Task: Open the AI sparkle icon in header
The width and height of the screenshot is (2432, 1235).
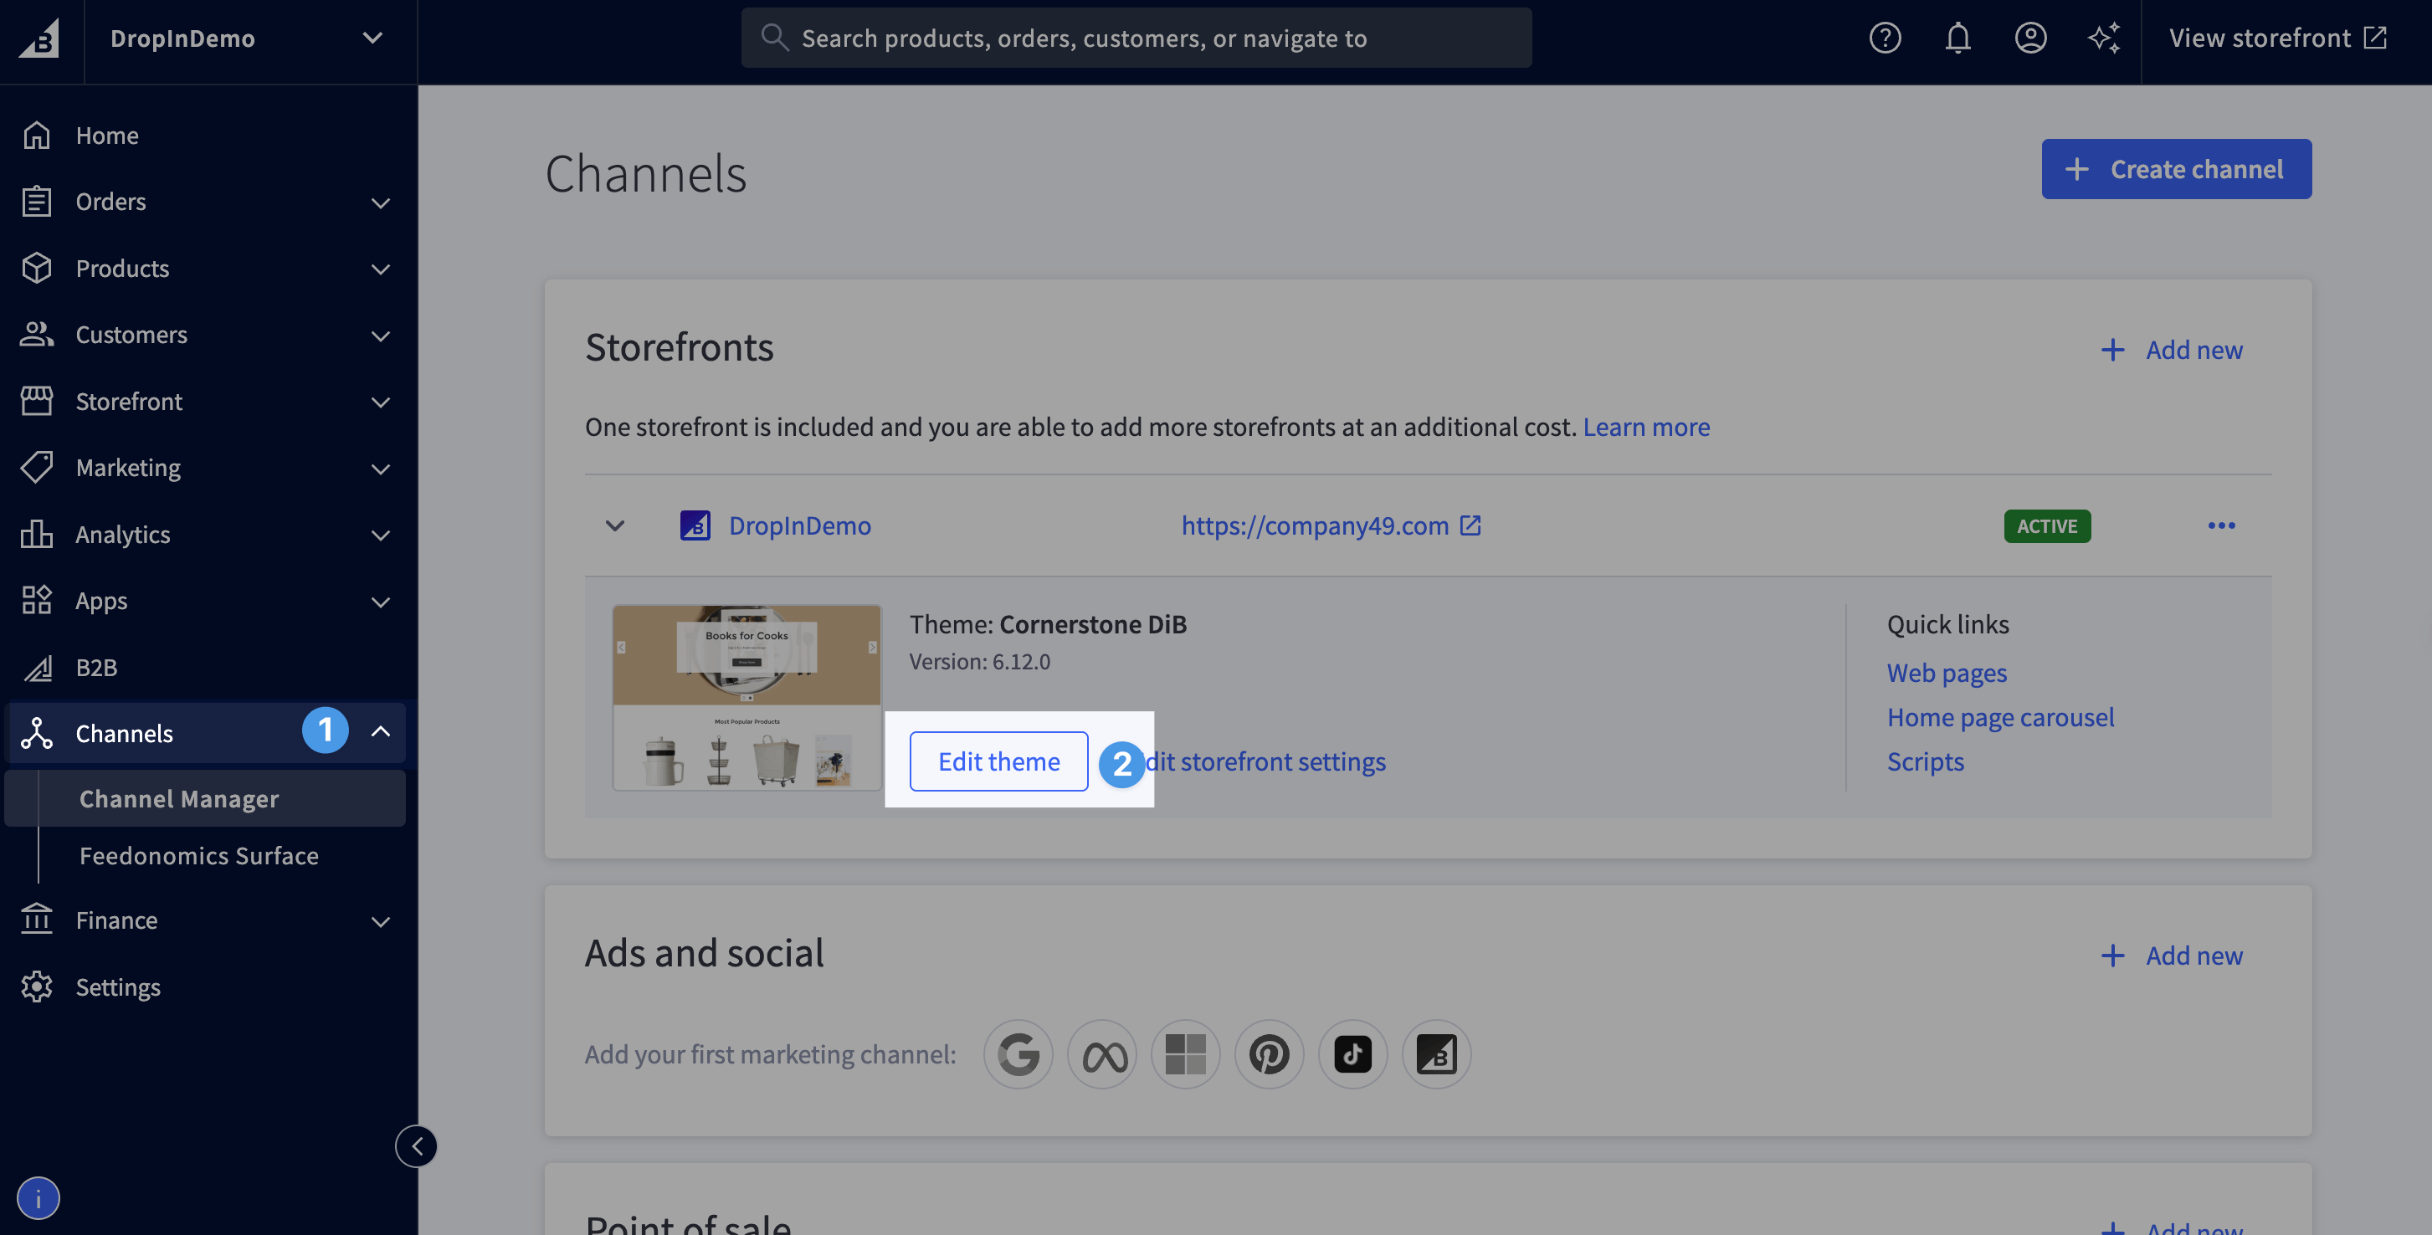Action: click(x=2103, y=38)
